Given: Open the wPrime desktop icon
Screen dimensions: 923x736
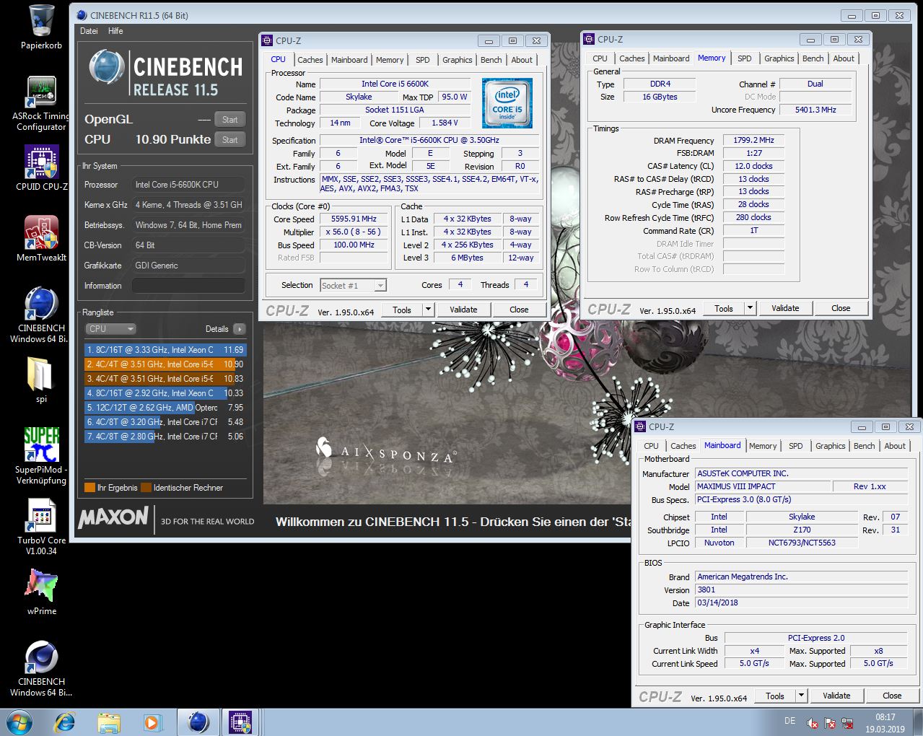Looking at the screenshot, I should (41, 592).
